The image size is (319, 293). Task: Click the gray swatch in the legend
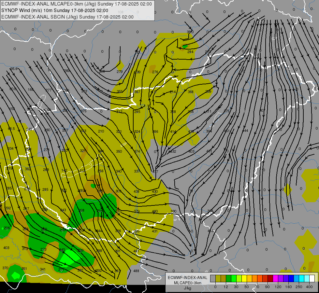213,278
